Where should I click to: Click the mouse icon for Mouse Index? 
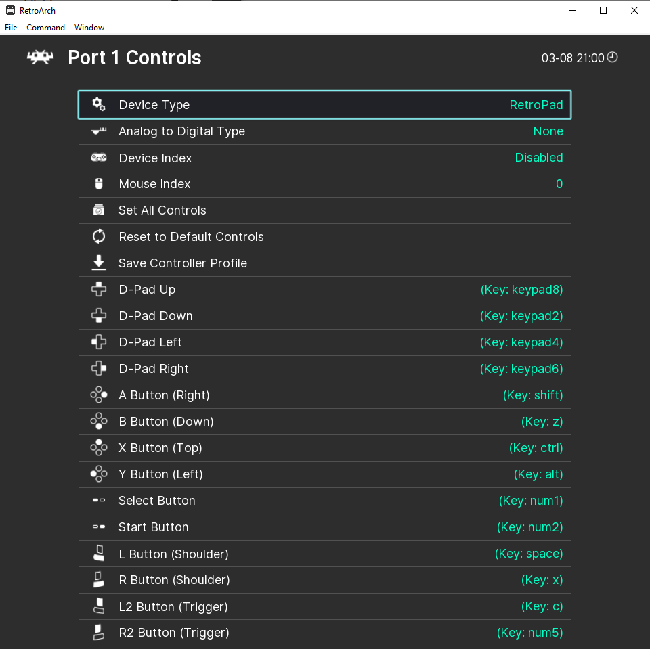[x=99, y=183]
